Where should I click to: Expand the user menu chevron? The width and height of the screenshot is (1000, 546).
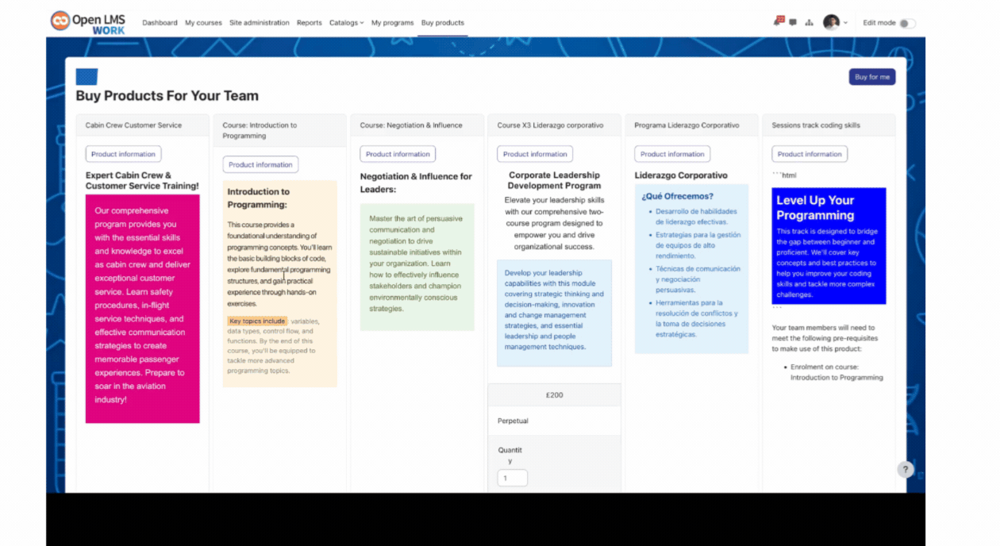tap(845, 23)
